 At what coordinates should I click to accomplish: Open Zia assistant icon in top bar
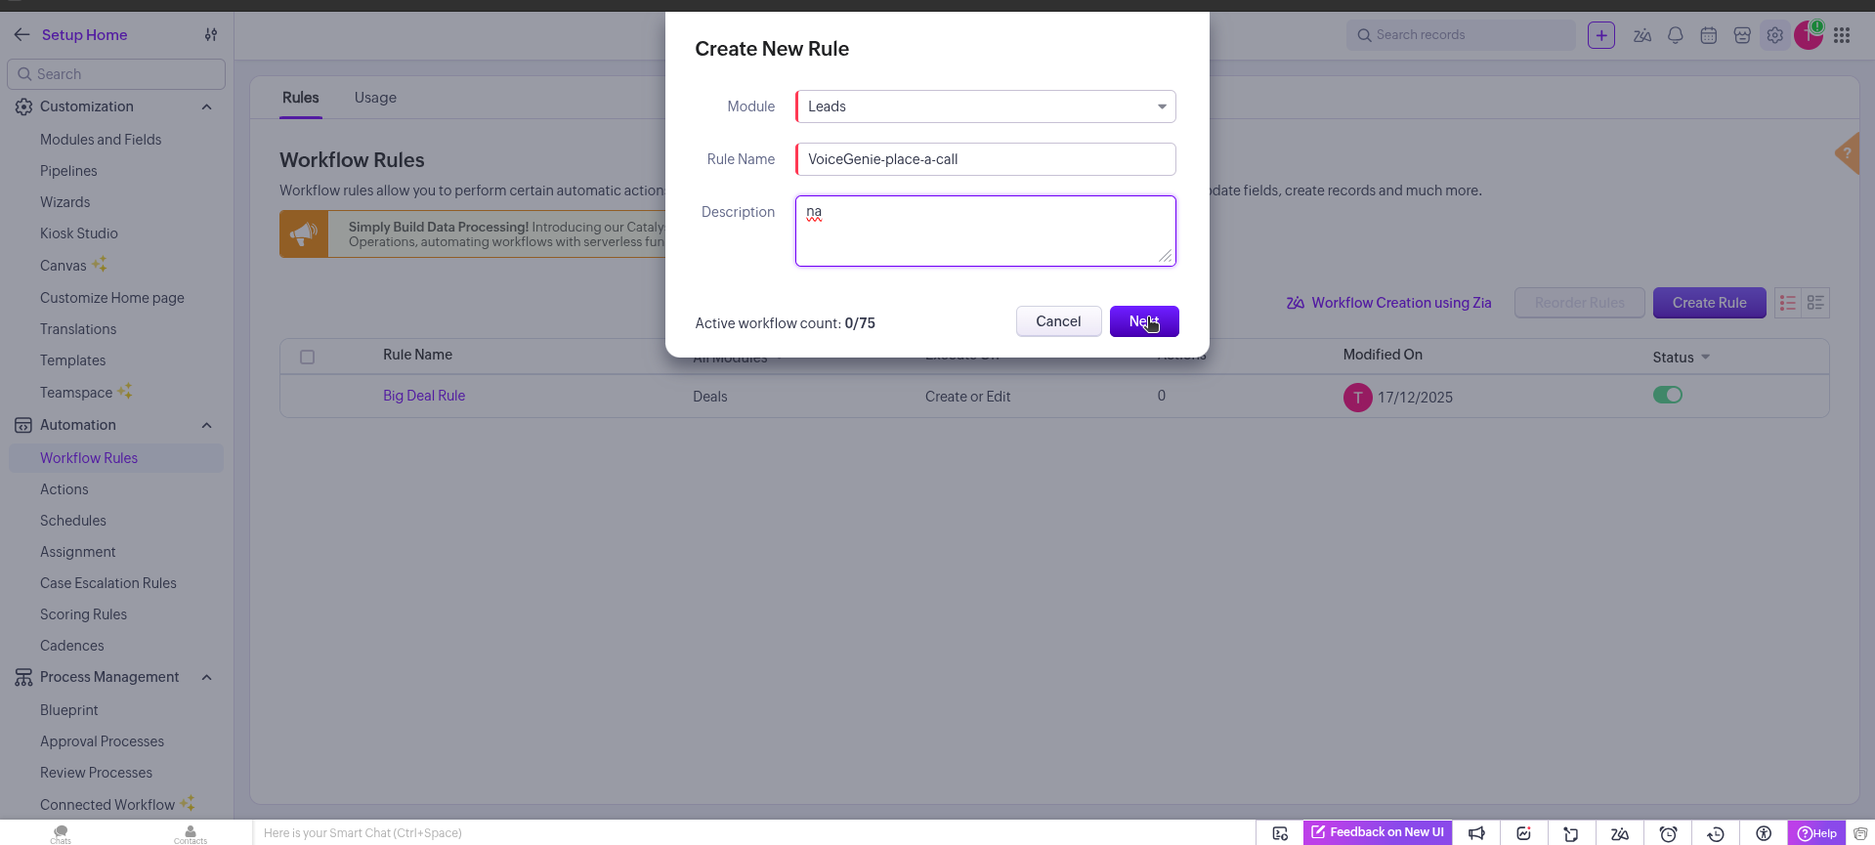click(x=1641, y=35)
